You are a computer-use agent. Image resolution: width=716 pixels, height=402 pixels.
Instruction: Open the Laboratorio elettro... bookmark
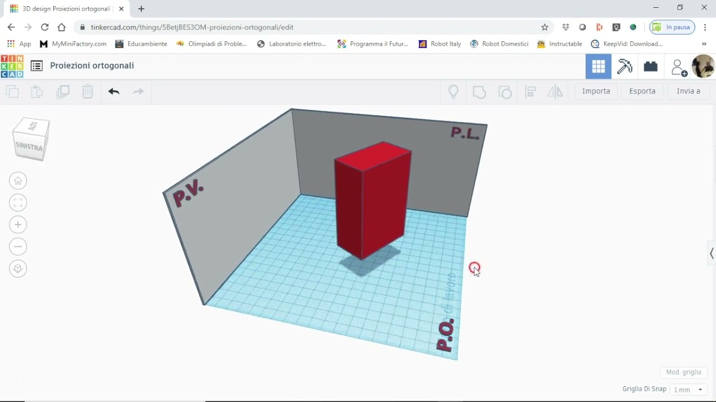coord(291,44)
